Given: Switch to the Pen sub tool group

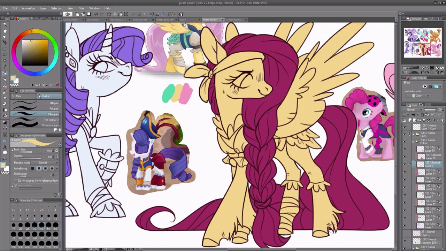Looking at the screenshot, I should point(23,96).
